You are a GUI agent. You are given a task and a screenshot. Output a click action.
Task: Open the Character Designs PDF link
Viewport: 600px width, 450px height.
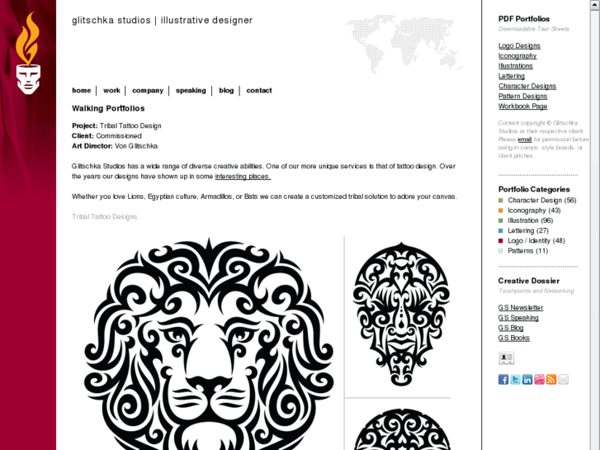tap(527, 86)
